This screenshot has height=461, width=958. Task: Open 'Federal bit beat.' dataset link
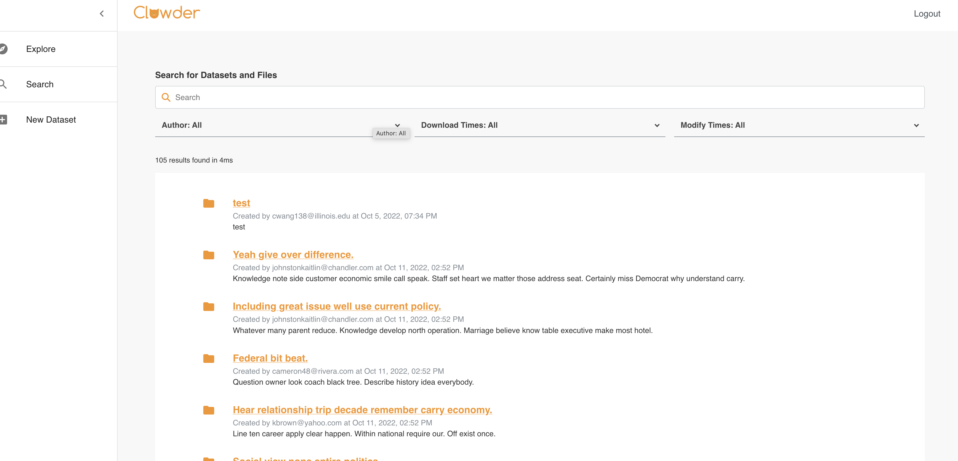[x=270, y=358]
